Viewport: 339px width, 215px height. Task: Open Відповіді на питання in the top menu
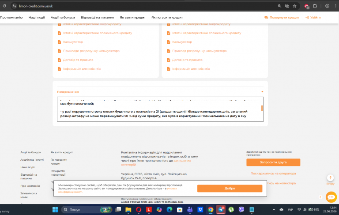tap(97, 18)
